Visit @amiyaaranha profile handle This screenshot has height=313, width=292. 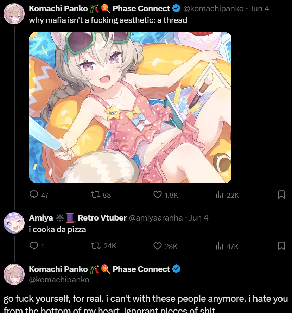(156, 218)
